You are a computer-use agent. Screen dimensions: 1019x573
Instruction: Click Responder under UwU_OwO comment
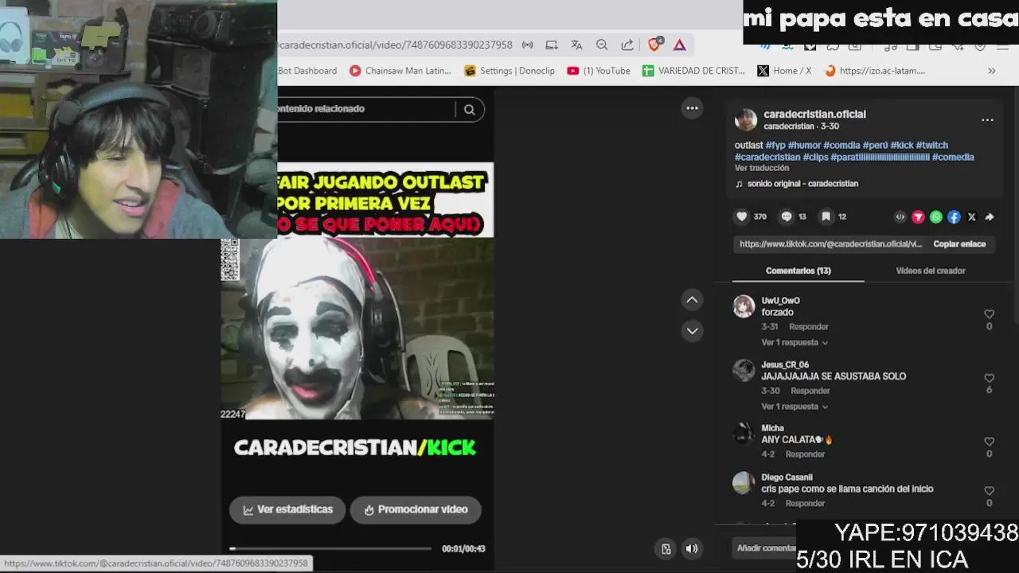point(809,327)
